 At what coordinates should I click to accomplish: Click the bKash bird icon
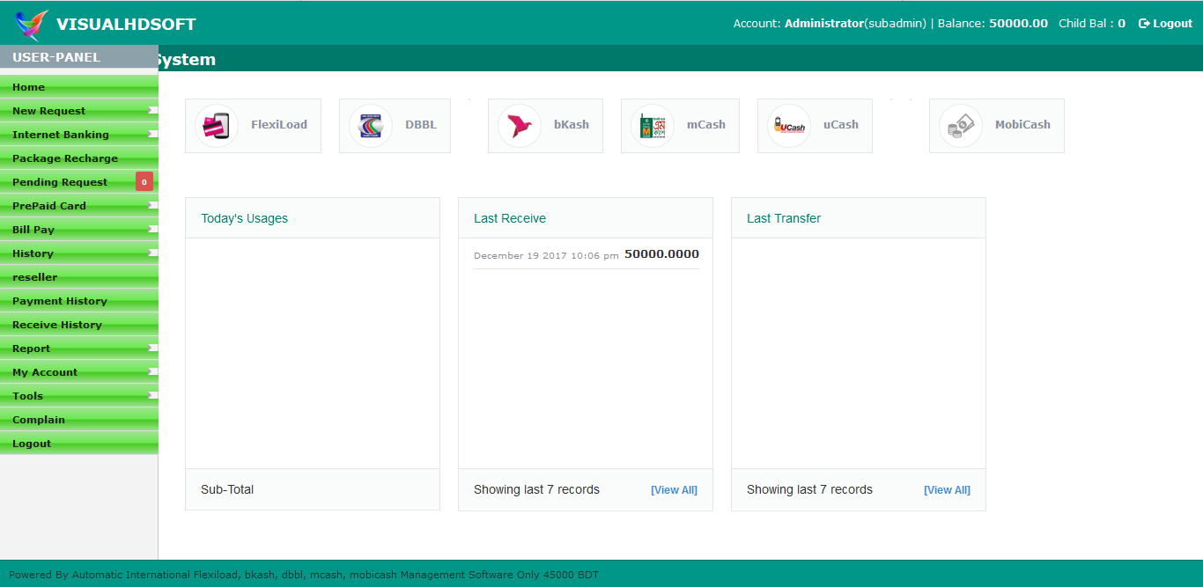520,126
